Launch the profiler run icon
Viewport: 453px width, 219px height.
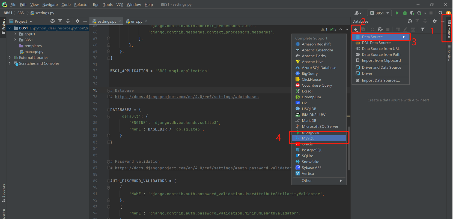pyautogui.click(x=419, y=13)
